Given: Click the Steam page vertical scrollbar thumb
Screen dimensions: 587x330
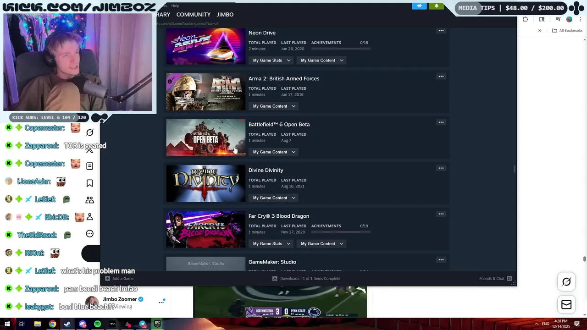Looking at the screenshot, I should click(515, 169).
